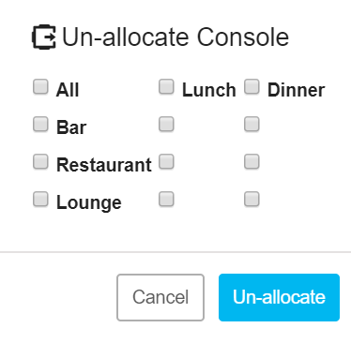Select the Bar row checkbox
This screenshot has width=351, height=343.
point(40,124)
